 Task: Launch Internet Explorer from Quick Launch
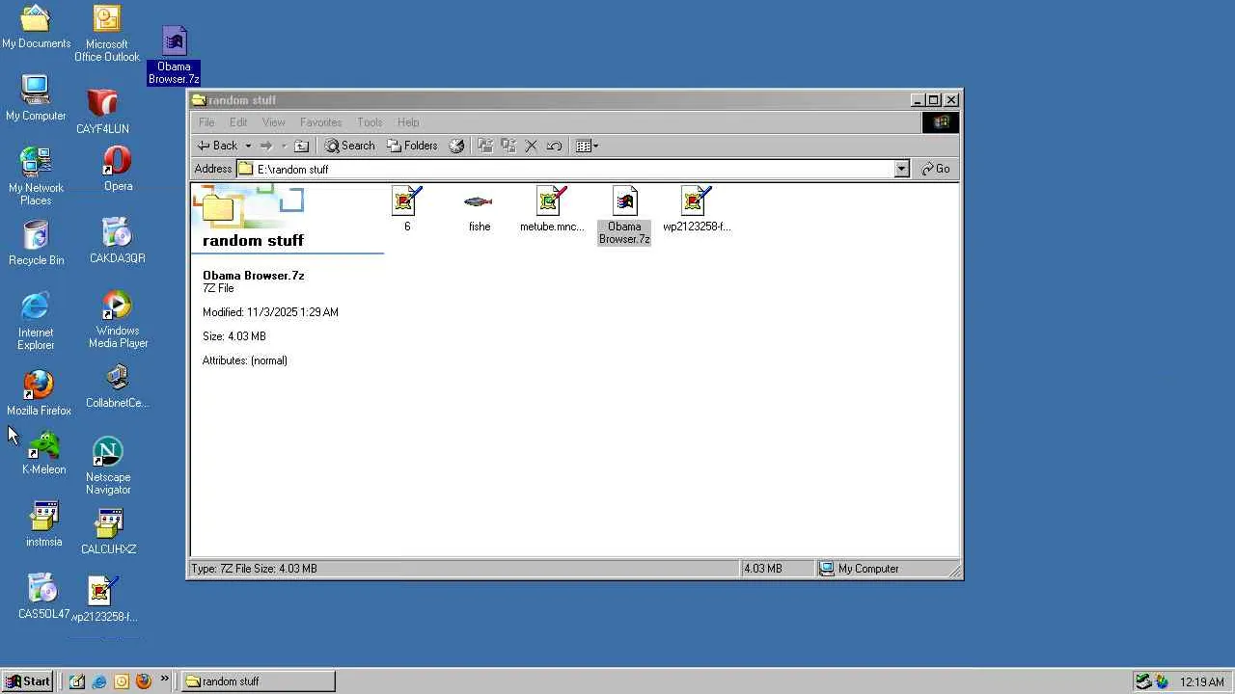99,681
